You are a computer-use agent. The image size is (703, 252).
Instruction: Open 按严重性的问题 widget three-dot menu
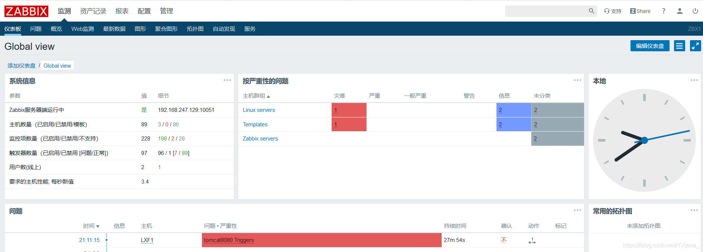tap(577, 80)
